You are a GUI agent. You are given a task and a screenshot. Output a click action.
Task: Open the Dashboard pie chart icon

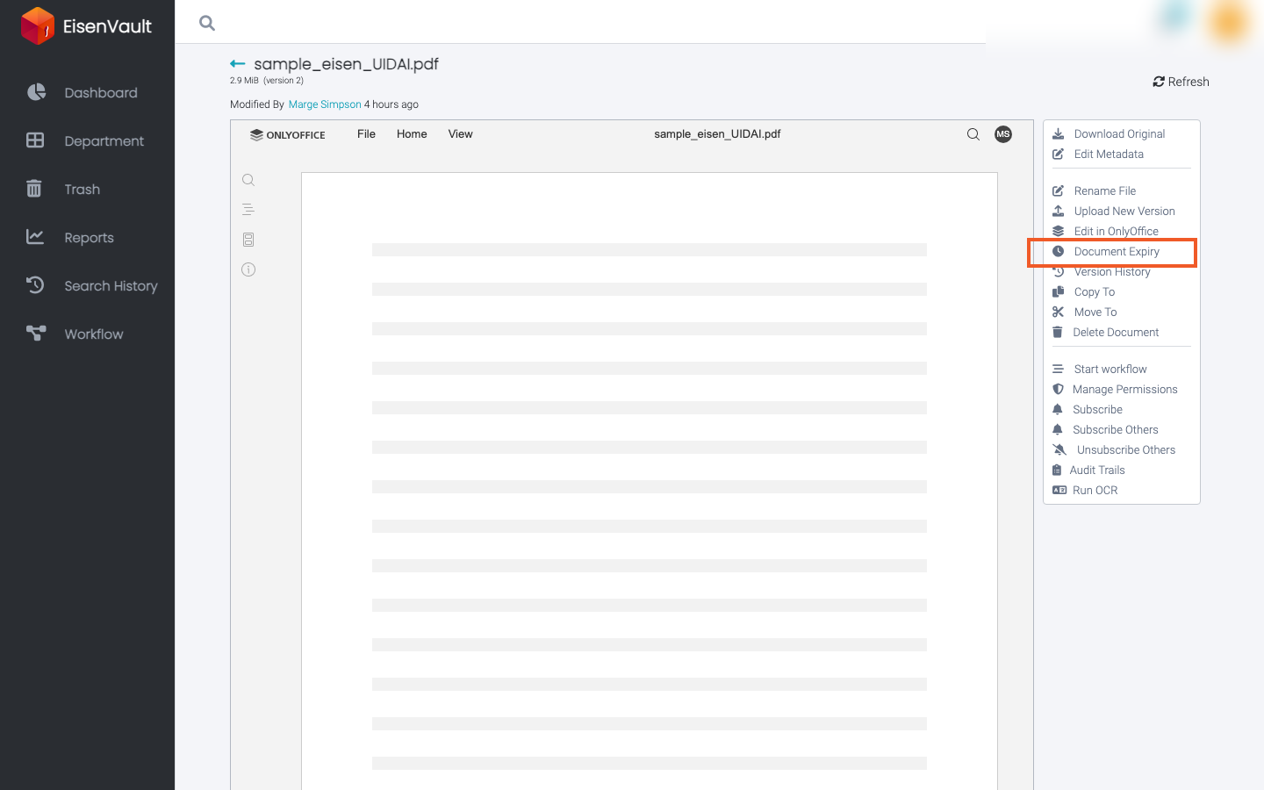pos(36,92)
